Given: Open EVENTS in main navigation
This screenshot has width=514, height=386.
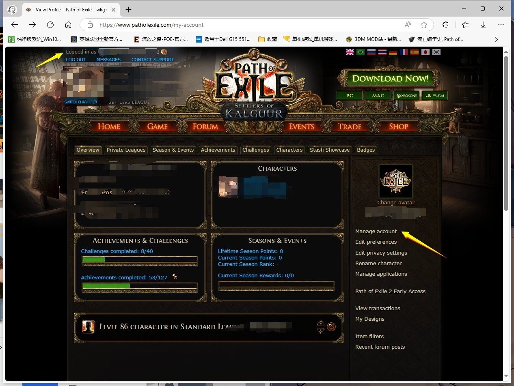Looking at the screenshot, I should (302, 127).
